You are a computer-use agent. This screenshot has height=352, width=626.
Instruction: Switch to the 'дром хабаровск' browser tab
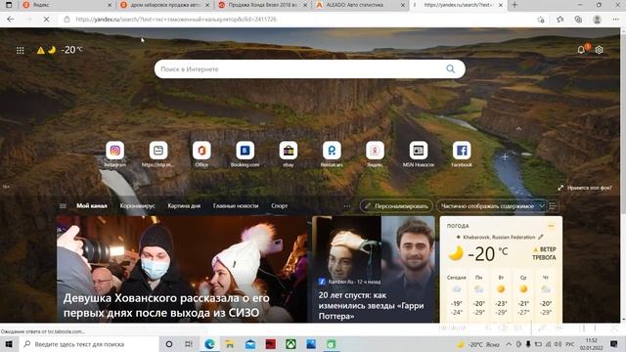[163, 5]
